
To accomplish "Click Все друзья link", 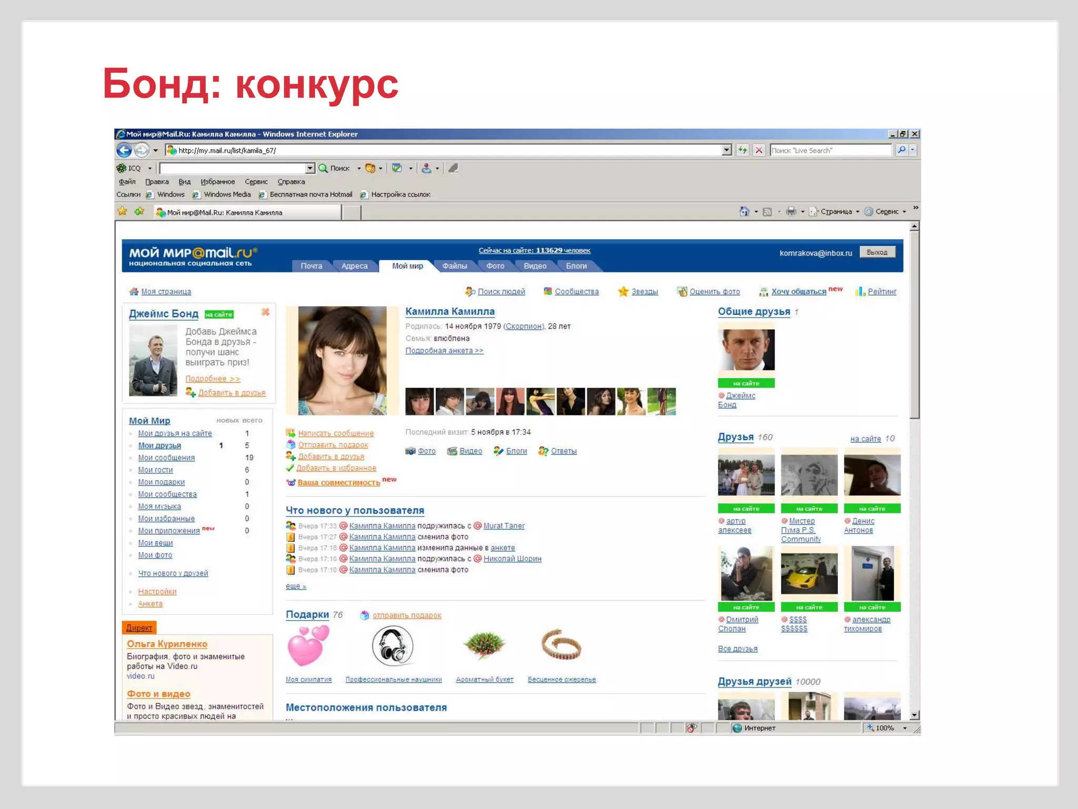I will (x=737, y=649).
